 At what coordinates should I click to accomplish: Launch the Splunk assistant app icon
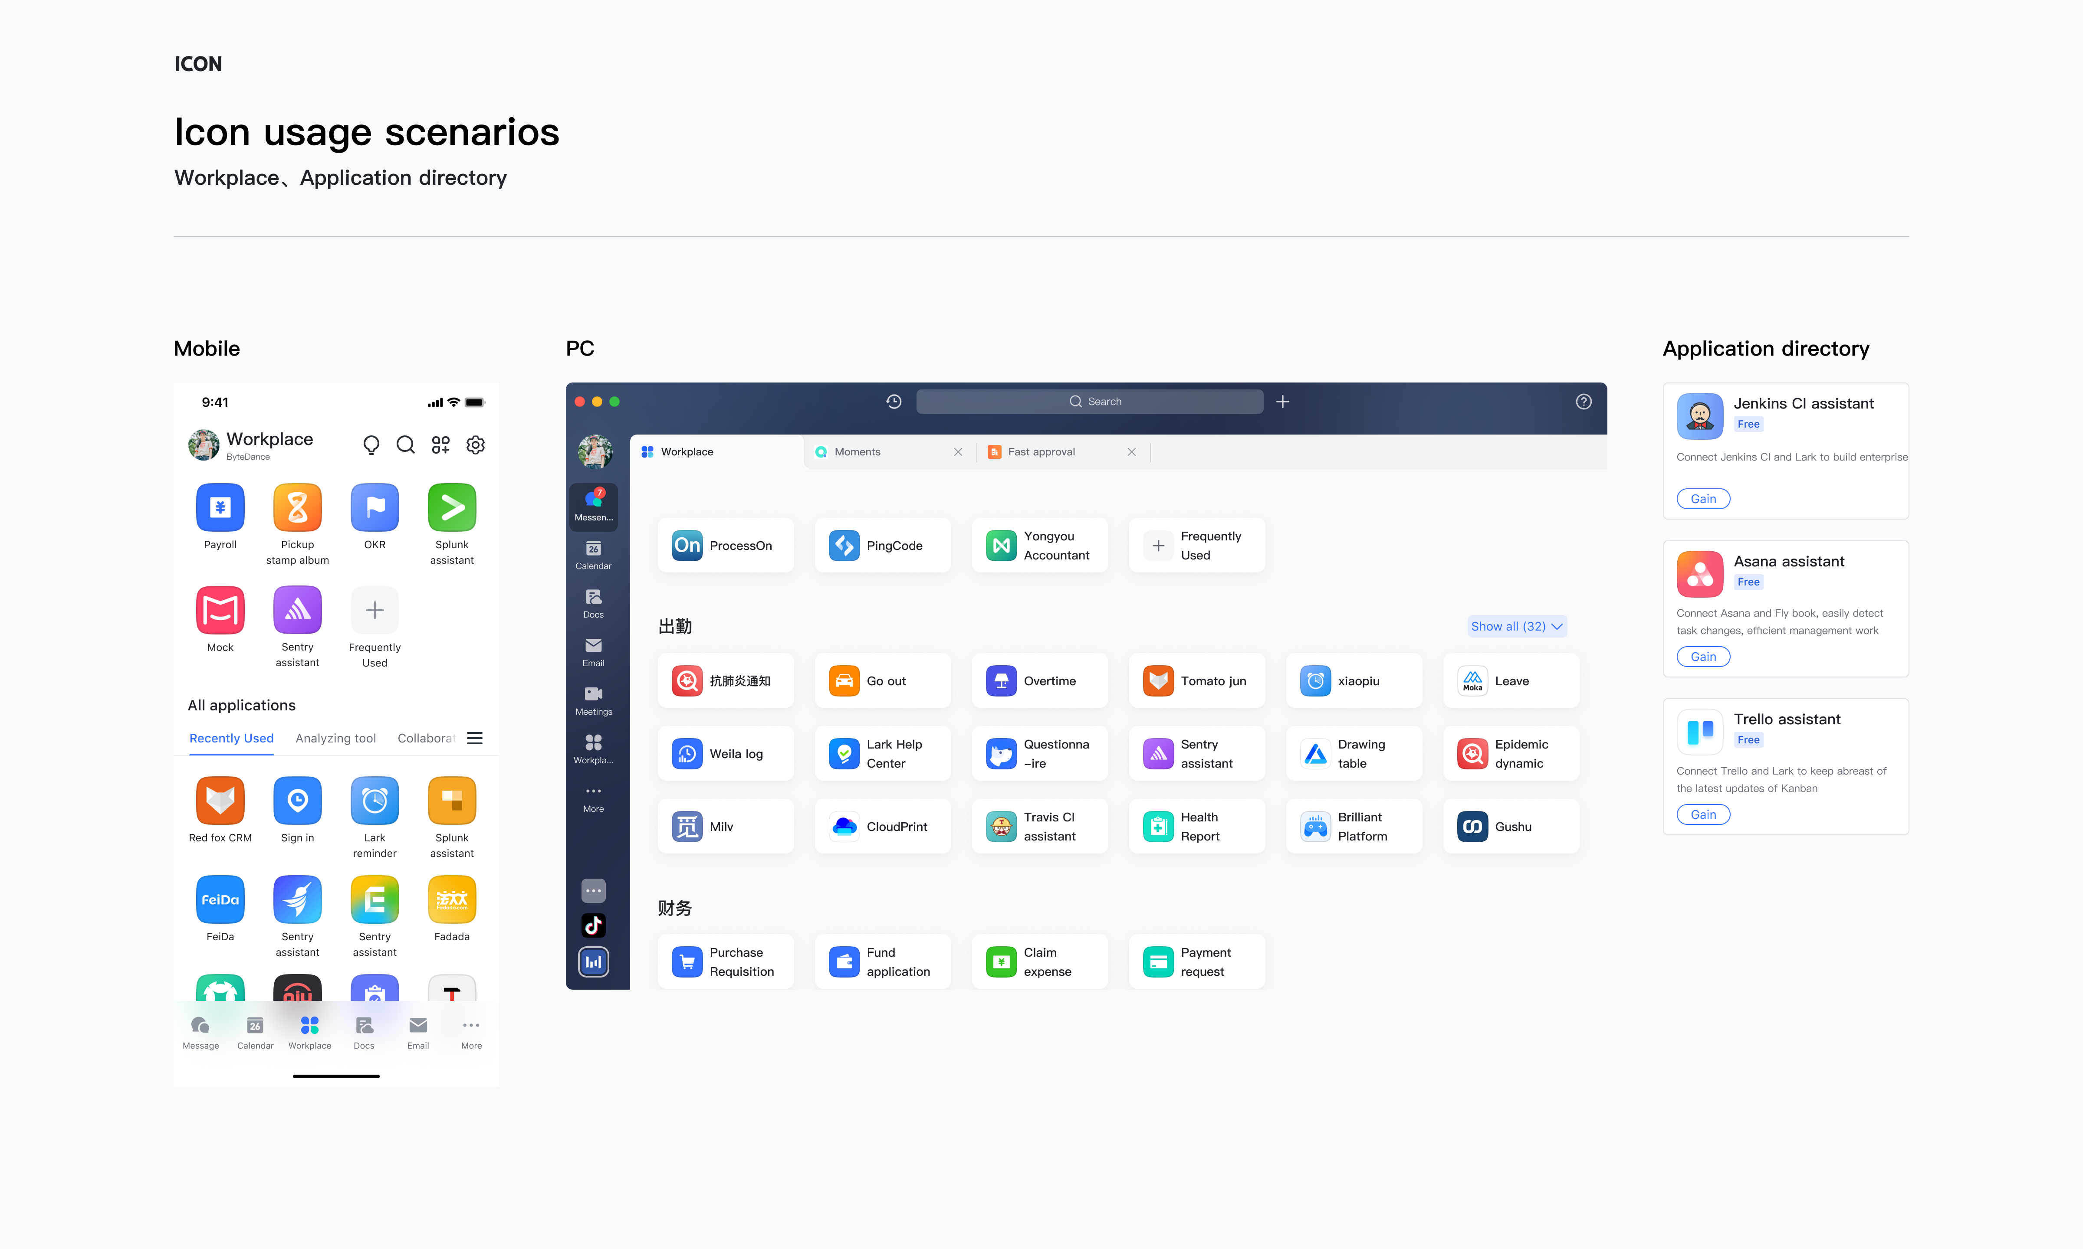[x=451, y=507]
